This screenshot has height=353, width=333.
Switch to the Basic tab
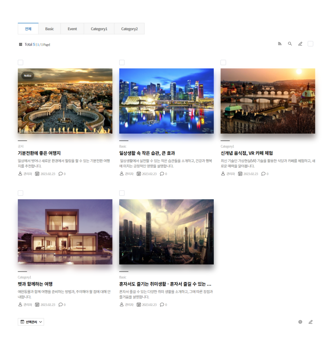pyautogui.click(x=50, y=29)
